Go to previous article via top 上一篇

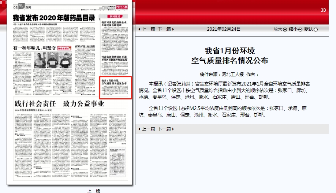point(148,29)
